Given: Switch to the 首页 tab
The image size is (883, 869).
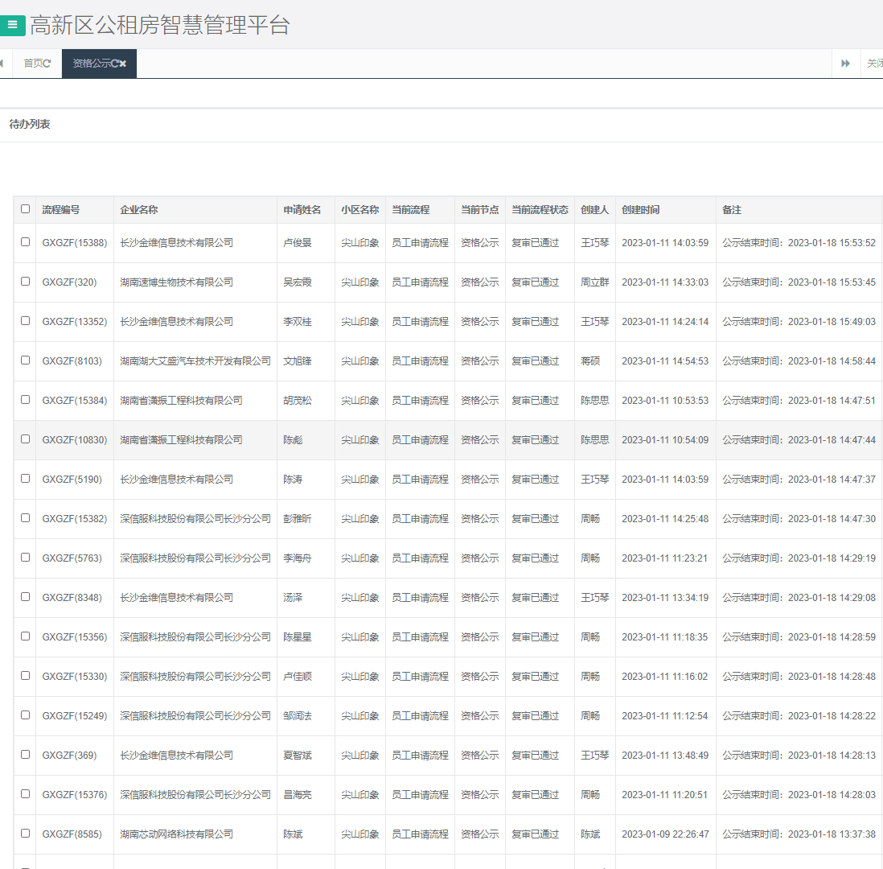Looking at the screenshot, I should [33, 64].
